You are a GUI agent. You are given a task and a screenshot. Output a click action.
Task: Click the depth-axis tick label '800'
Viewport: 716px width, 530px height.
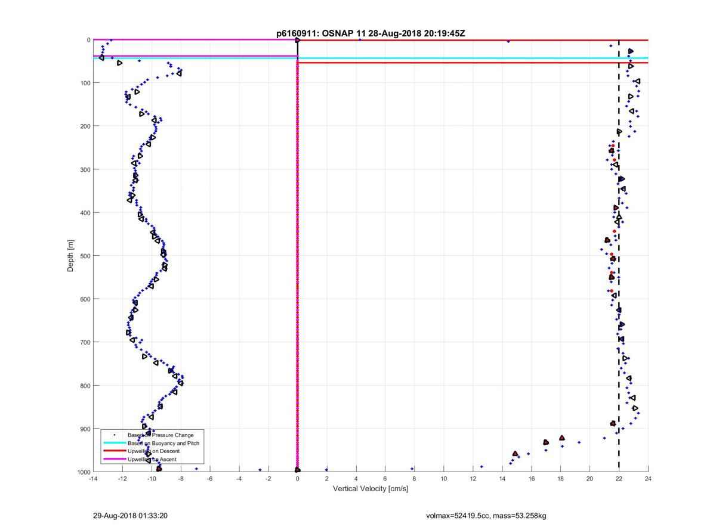(85, 385)
